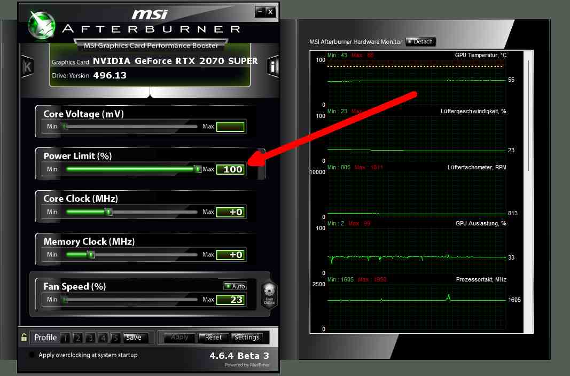Image resolution: width=570 pixels, height=376 pixels.
Task: Toggle Auto fan speed mode
Action: point(235,286)
